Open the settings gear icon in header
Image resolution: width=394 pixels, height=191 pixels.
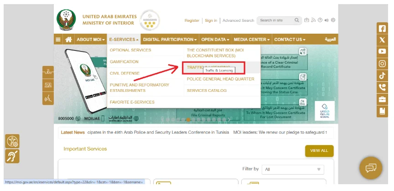pos(333,20)
